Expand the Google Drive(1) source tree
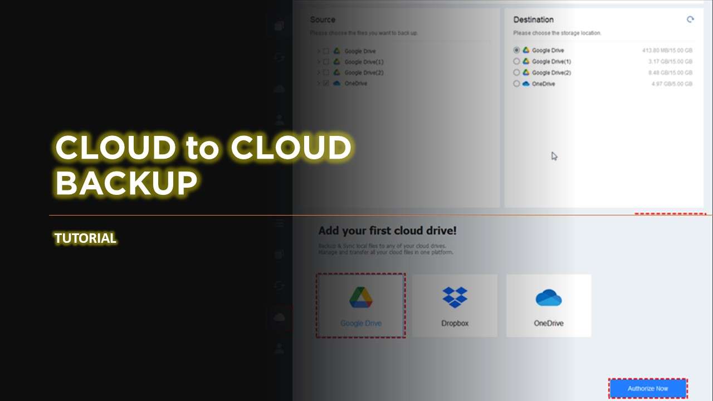Viewport: 713px width, 401px height. click(319, 62)
